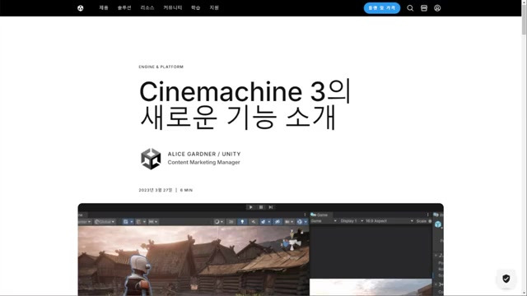Open the 지원 navigation menu
This screenshot has height=296, width=527.
click(x=214, y=7)
